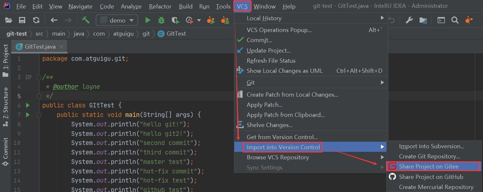Select VCS Operations Popup... entry
This screenshot has height=192, width=483.
coord(311,30)
